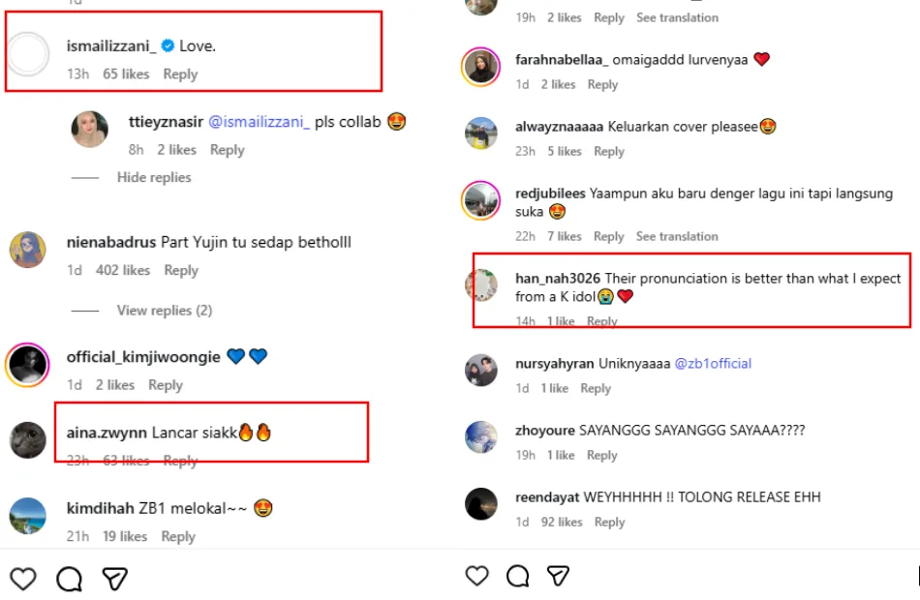Viewport: 920px width, 600px height.
Task: Click the comment bubble icon in the right panel
Action: pos(518,576)
